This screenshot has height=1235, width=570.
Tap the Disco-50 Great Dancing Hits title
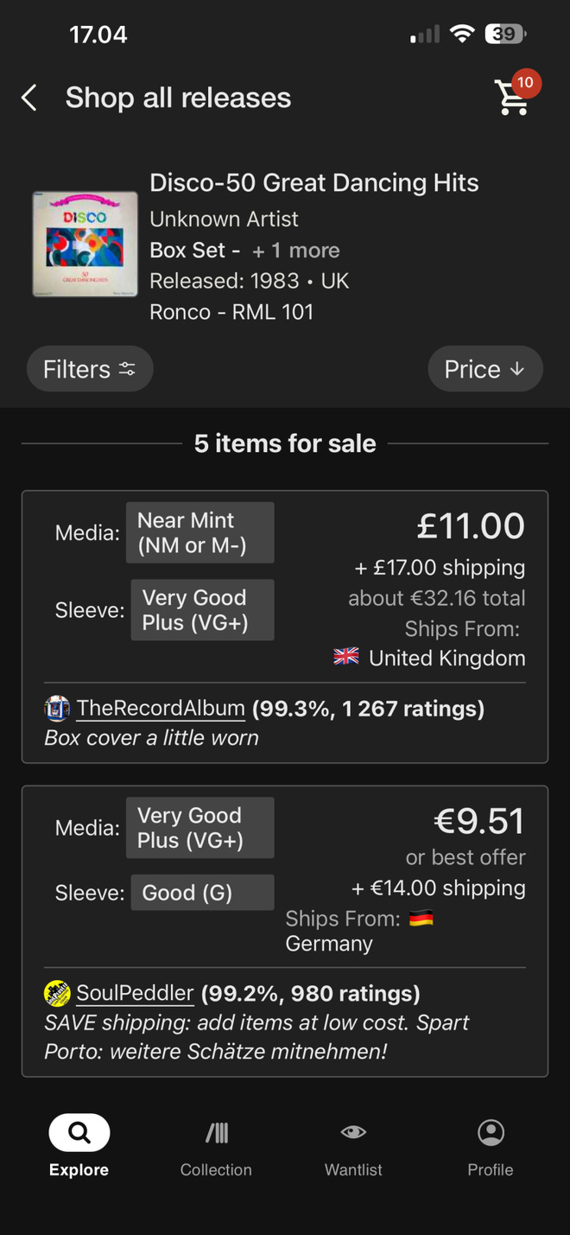click(x=314, y=182)
